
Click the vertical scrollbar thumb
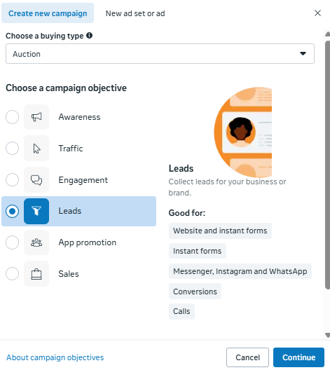327,165
